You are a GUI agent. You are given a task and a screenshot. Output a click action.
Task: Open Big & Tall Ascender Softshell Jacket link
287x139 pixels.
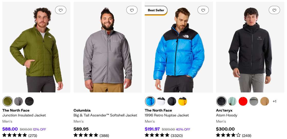pyautogui.click(x=105, y=115)
